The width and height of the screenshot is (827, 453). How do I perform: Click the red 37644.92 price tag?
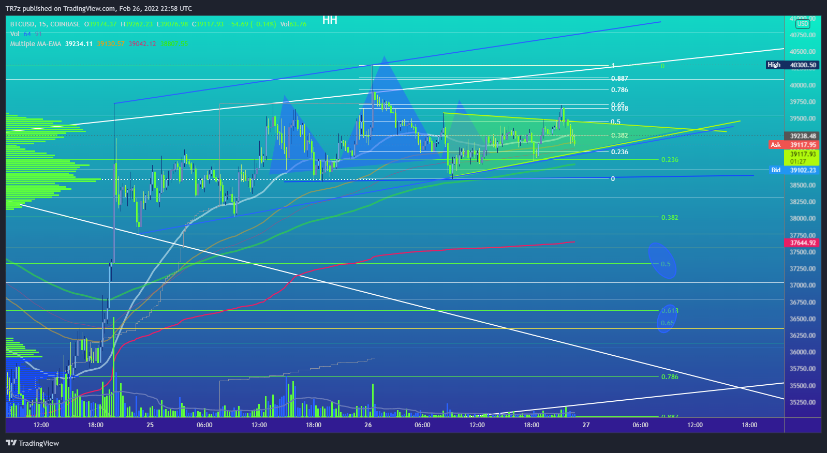click(x=803, y=243)
